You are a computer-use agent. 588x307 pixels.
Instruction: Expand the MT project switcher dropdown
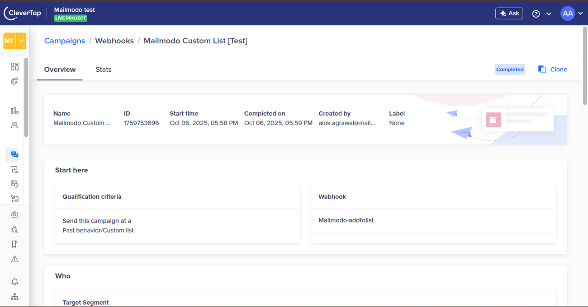click(21, 41)
